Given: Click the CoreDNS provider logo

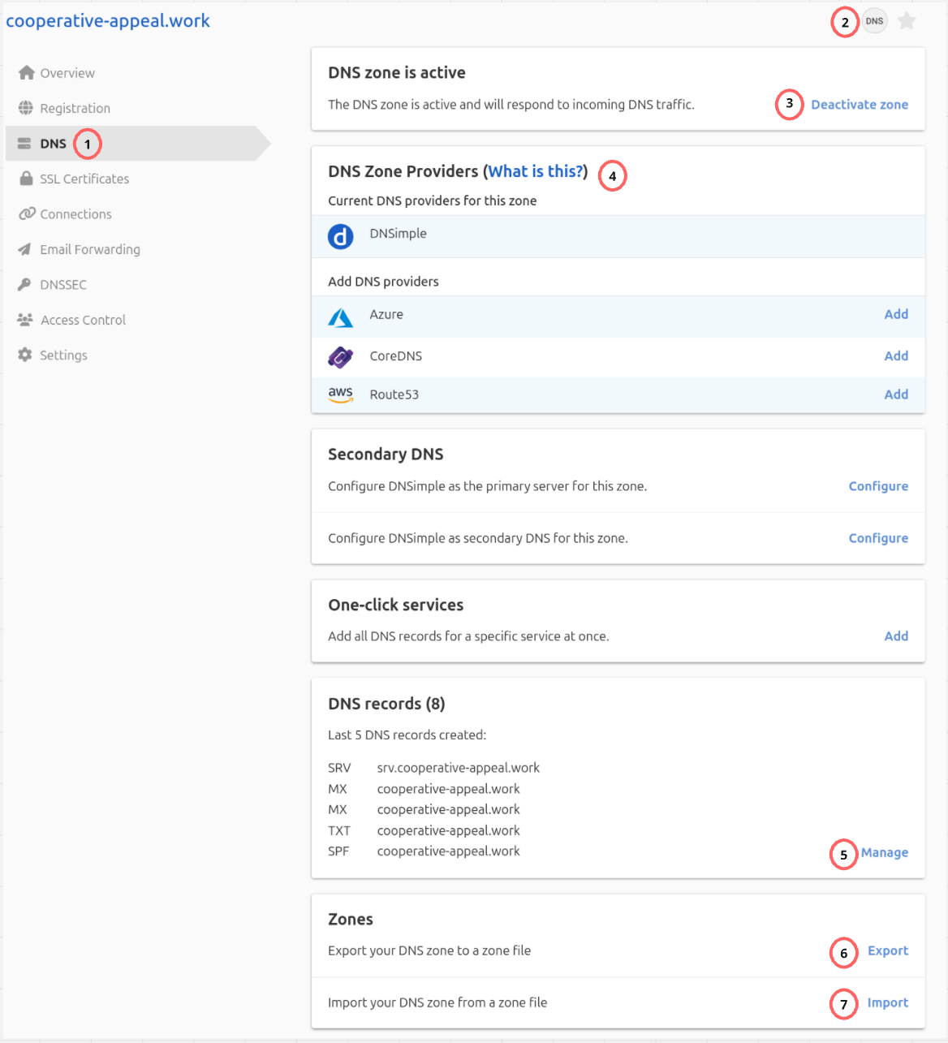Looking at the screenshot, I should point(340,357).
